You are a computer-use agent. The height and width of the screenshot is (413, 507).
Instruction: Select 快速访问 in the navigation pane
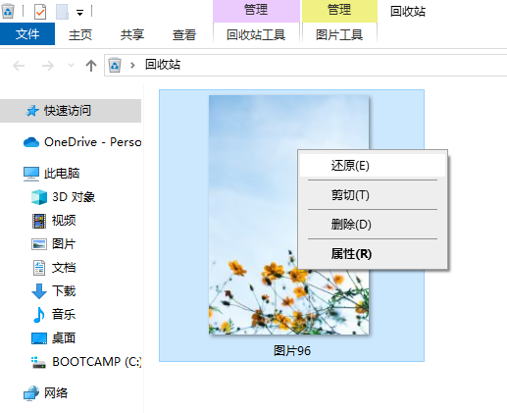point(71,111)
